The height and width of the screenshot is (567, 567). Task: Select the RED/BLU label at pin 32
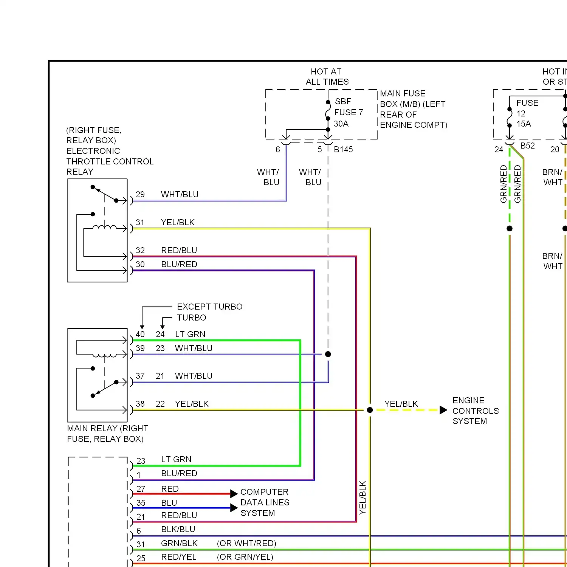(x=179, y=250)
